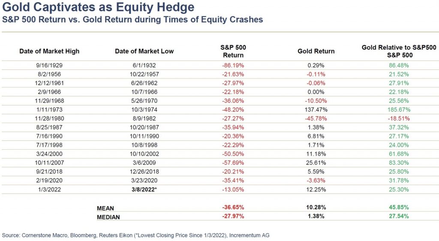439x241 pixels.
Task: Click the MEDIAN row label
Action: [108, 217]
